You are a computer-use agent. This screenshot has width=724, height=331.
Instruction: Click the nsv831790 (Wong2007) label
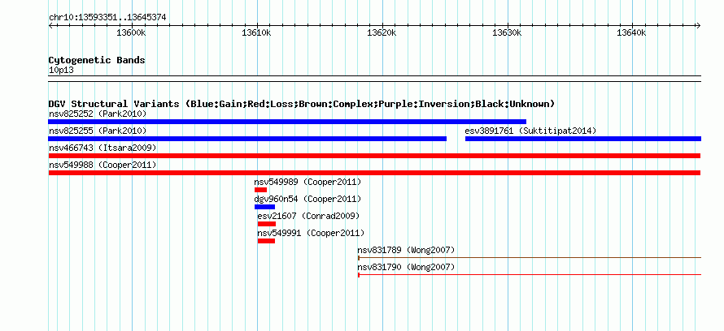pyautogui.click(x=406, y=267)
